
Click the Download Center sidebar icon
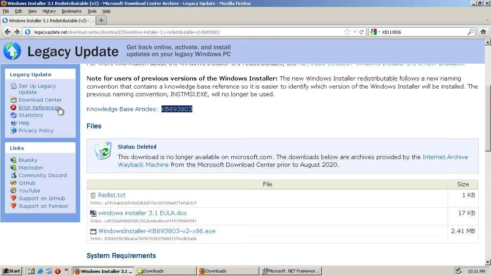point(13,100)
